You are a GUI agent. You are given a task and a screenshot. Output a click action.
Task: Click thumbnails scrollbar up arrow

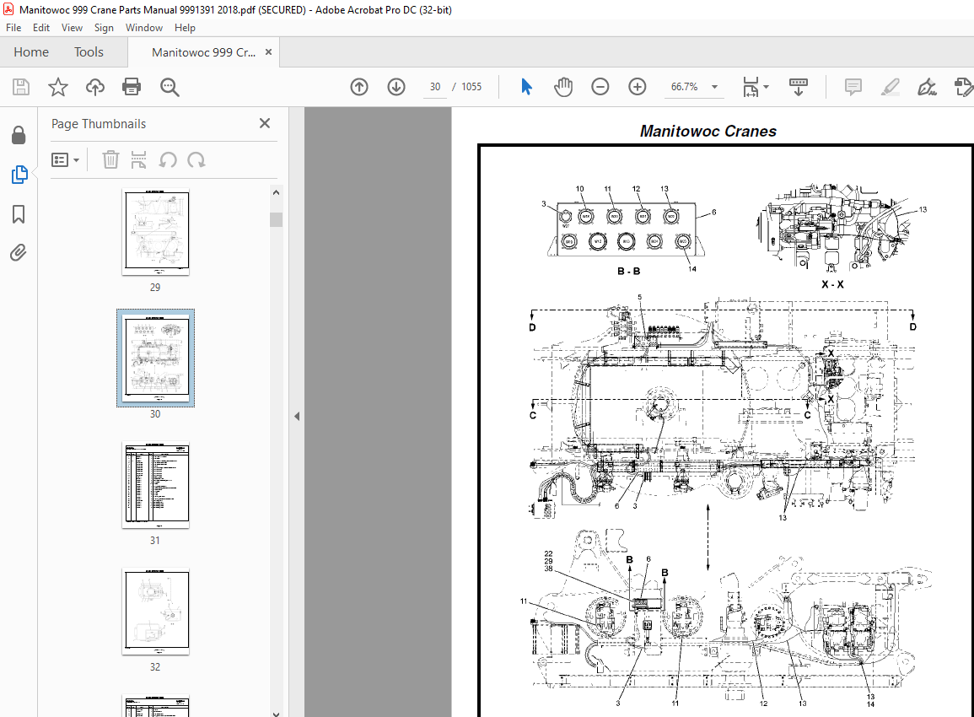[x=277, y=192]
